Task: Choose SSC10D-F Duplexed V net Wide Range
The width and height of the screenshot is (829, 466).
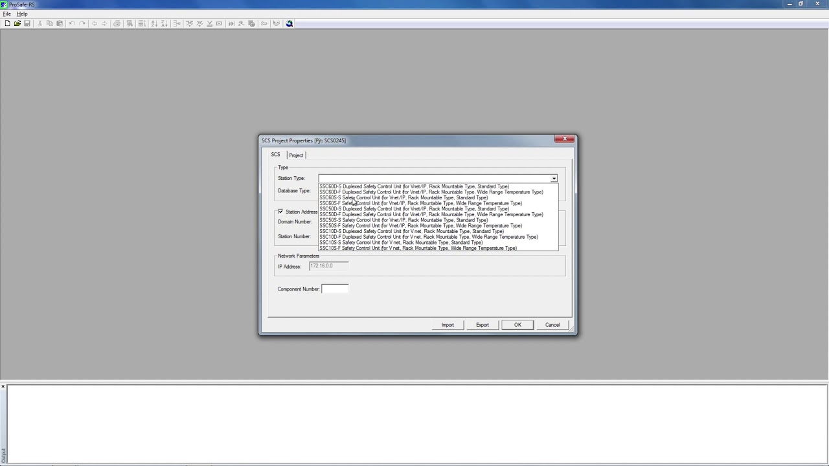Action: 438,237
